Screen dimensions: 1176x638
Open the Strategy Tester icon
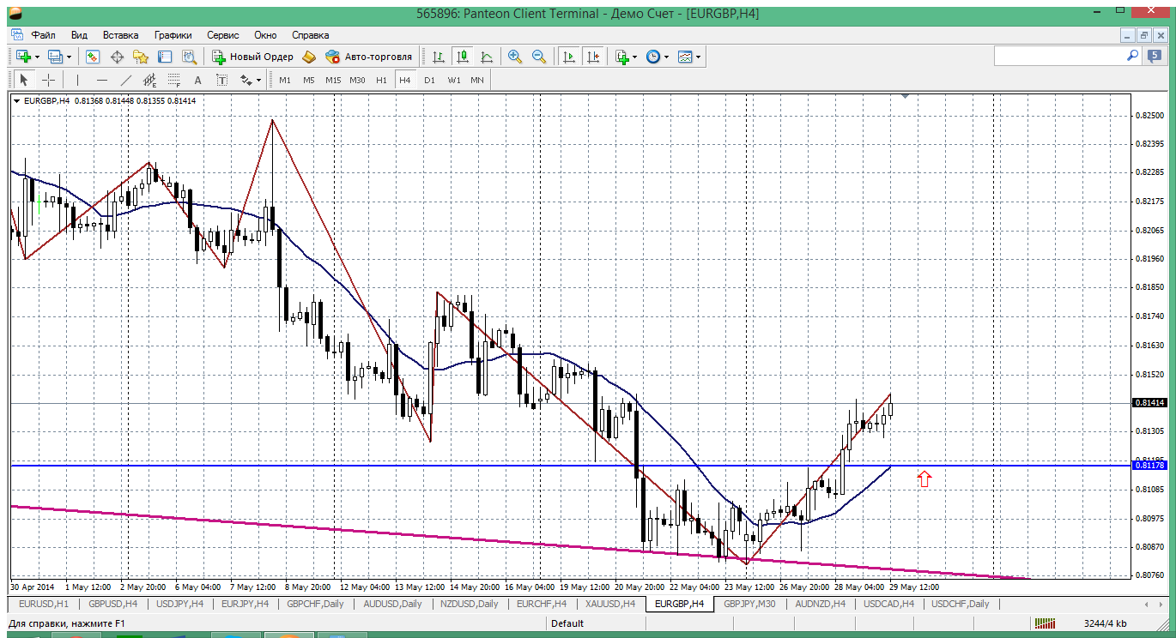[189, 57]
